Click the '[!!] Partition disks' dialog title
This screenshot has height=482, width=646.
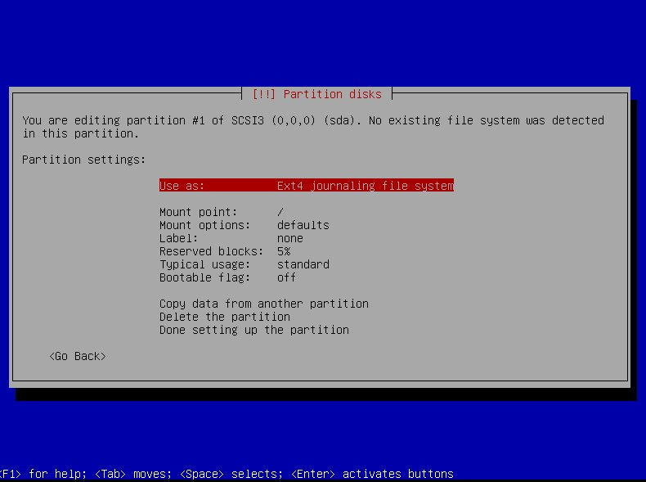[316, 94]
